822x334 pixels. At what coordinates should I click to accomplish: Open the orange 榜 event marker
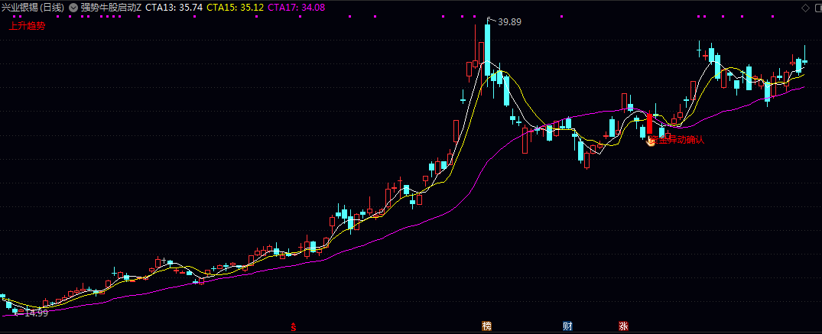487,326
